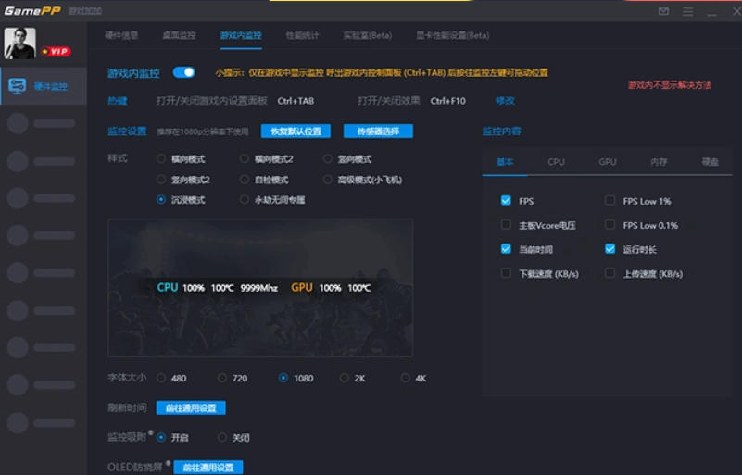742x475 pixels.
Task: Uncheck the 运行时长 checkbox
Action: pyautogui.click(x=610, y=249)
